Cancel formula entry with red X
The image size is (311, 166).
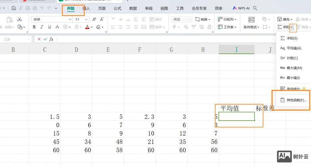pos(39,39)
